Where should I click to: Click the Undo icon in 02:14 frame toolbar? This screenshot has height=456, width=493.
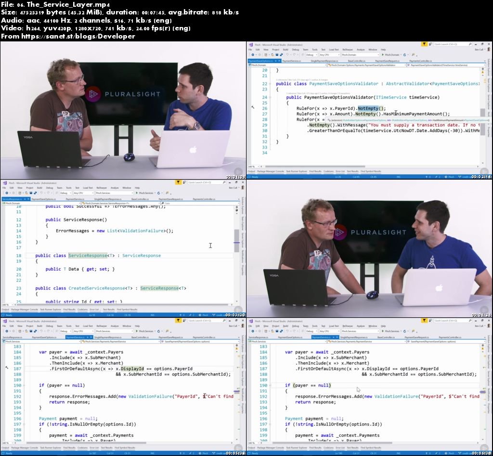(287, 55)
